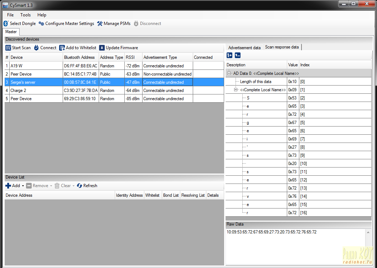Select the apostrophe row with value 0x27
The width and height of the screenshot is (377, 268).
(x=298, y=147)
